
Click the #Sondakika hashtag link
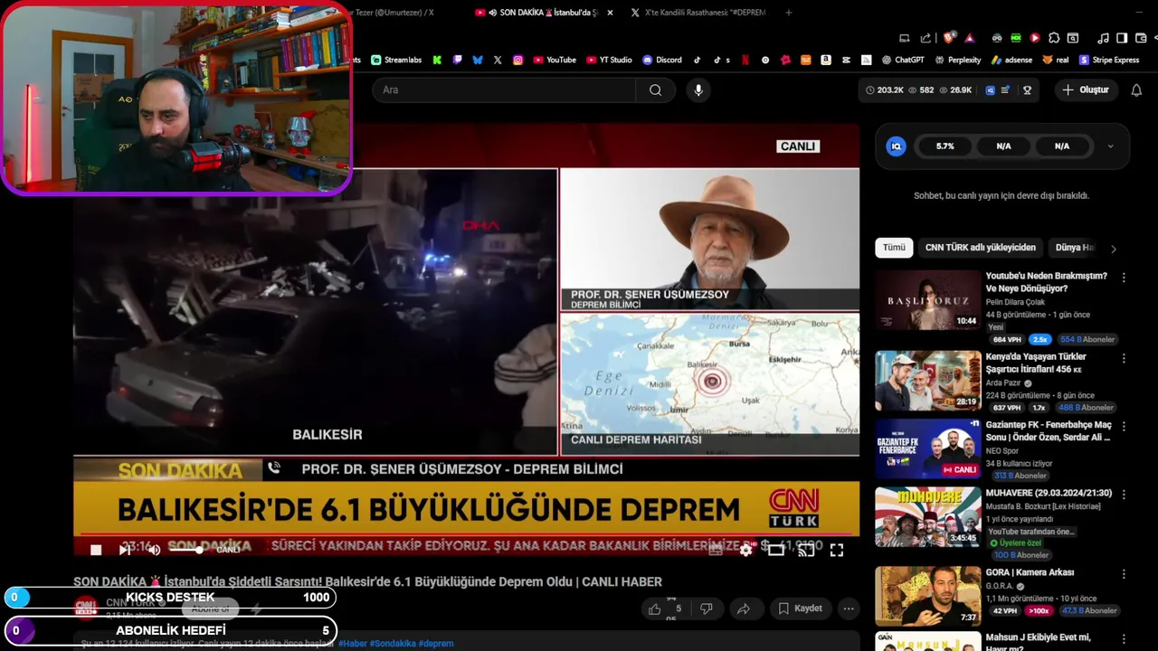(x=393, y=644)
